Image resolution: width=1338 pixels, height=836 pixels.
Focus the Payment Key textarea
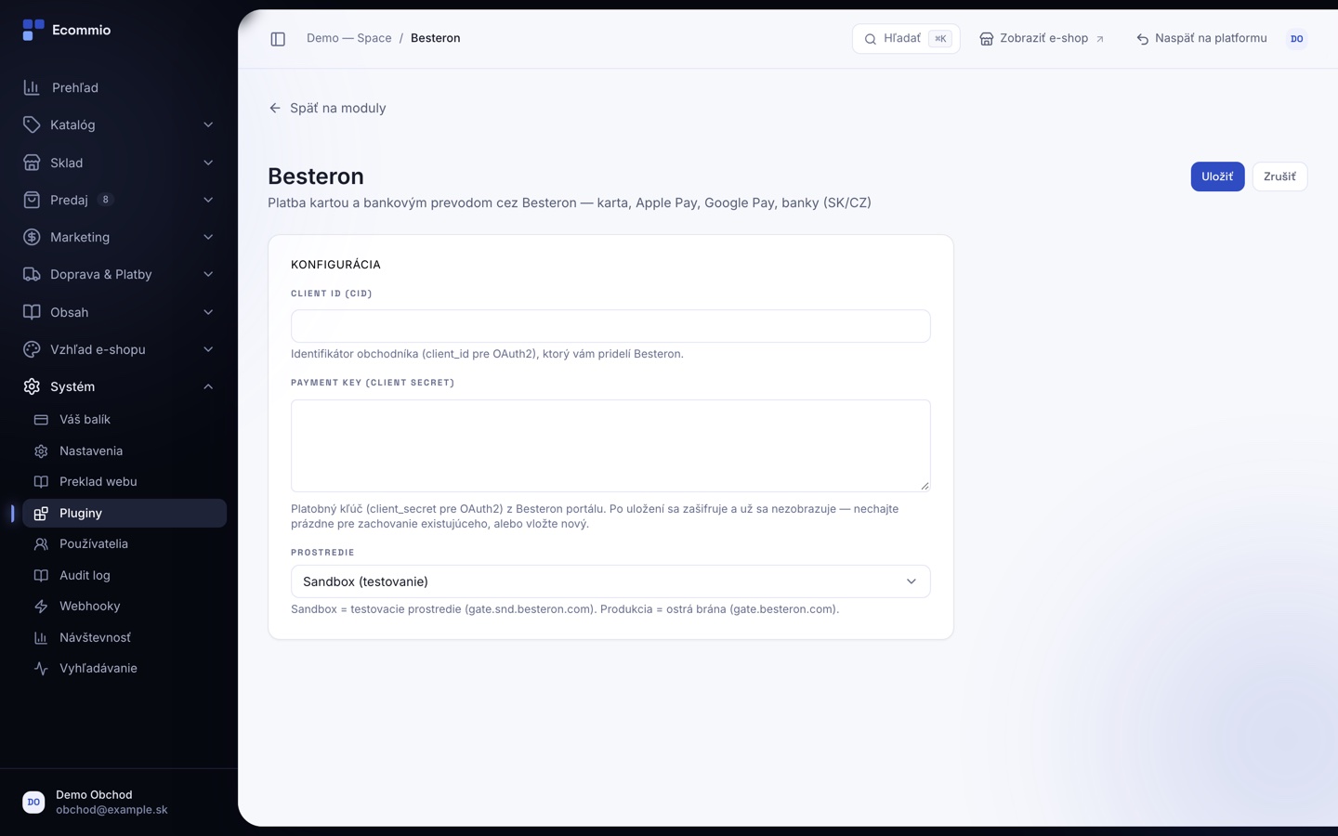coord(610,446)
